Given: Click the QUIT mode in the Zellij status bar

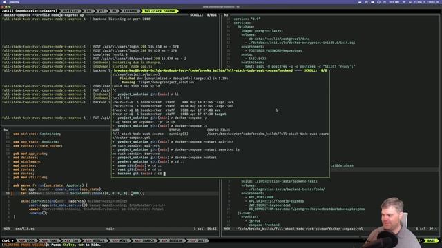Looking at the screenshot, I should pos(198,240).
